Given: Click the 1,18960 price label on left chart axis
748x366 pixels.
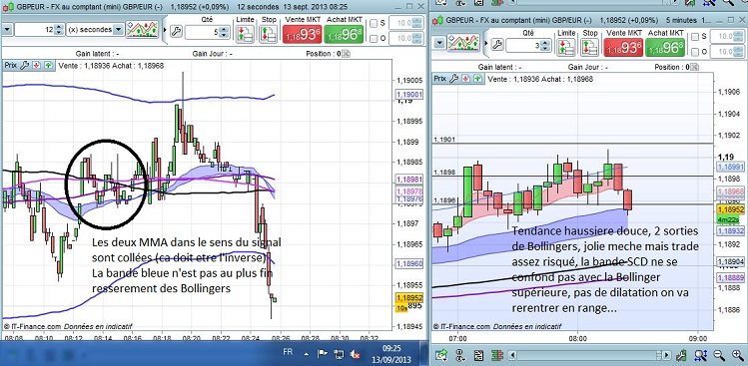Looking at the screenshot, I should coord(409,263).
